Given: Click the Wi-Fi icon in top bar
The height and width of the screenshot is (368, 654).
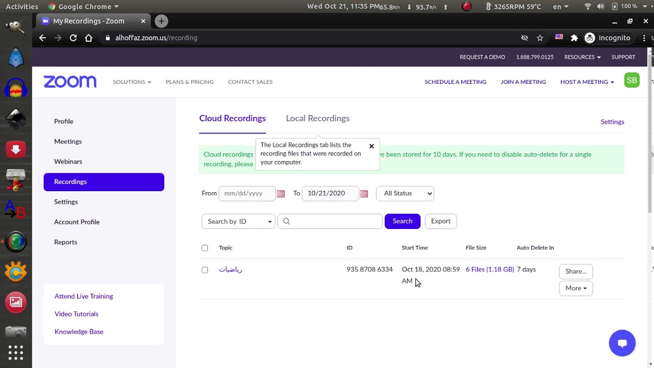Looking at the screenshot, I should pos(588,7).
